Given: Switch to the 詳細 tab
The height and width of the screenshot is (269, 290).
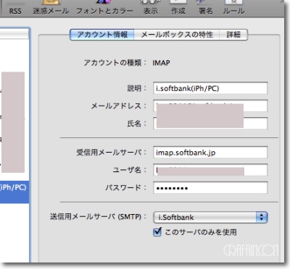Looking at the screenshot, I should (233, 35).
